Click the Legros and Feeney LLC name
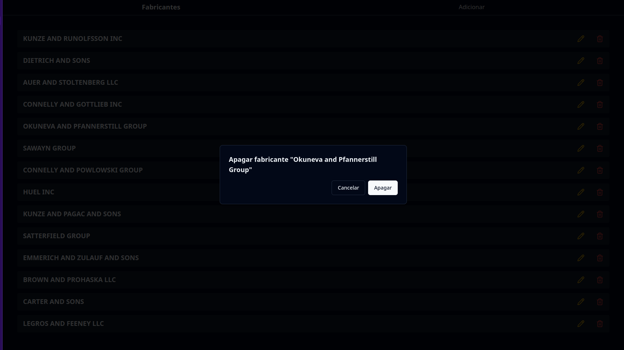 coord(63,324)
